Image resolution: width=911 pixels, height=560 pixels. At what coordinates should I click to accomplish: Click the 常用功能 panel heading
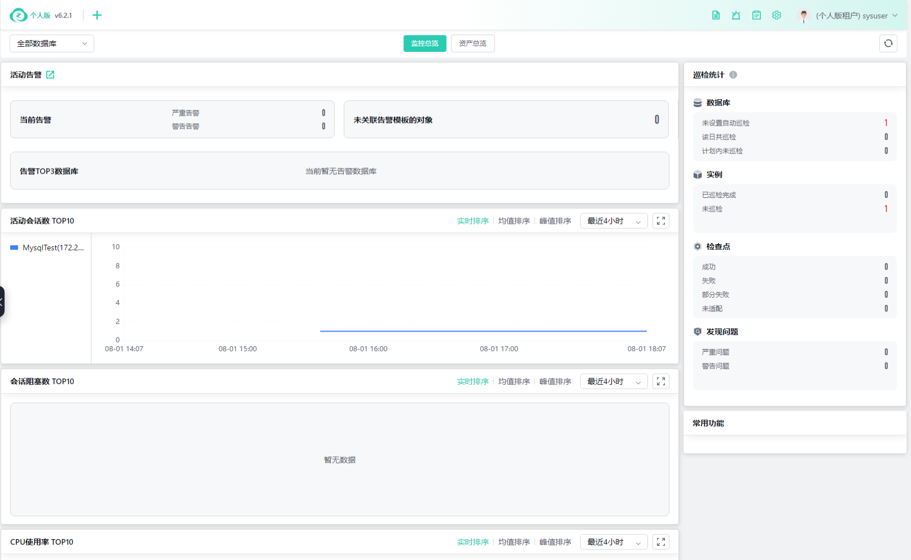708,423
